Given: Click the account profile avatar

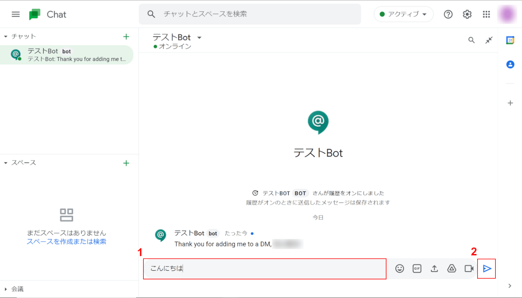Looking at the screenshot, I should pyautogui.click(x=507, y=14).
